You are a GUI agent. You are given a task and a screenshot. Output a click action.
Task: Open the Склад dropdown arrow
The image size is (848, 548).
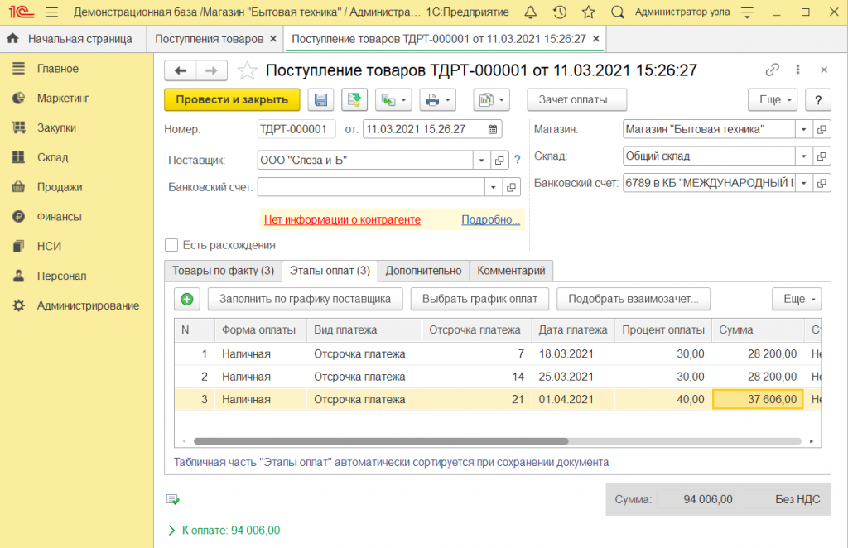point(802,156)
